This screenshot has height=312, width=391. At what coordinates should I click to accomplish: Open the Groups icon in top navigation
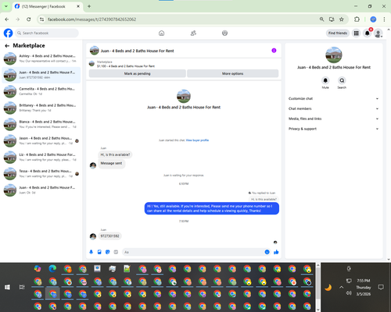(x=224, y=33)
